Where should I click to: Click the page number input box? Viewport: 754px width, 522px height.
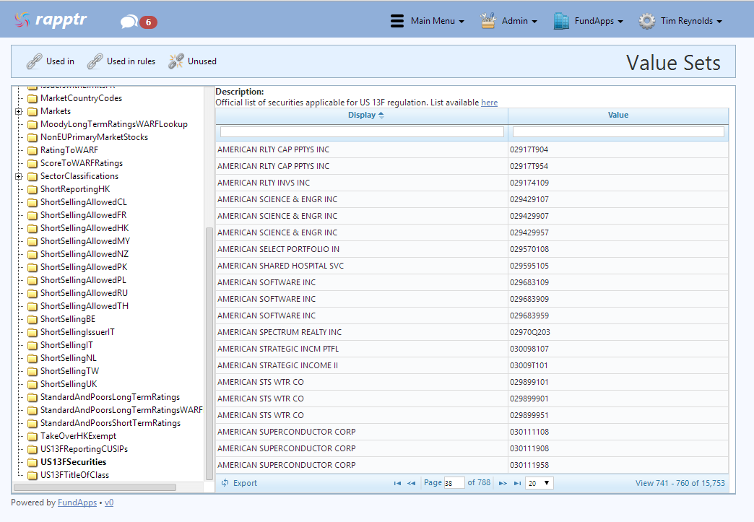click(x=454, y=483)
